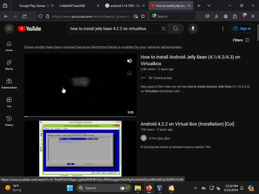Go back to previous page

(6, 16)
